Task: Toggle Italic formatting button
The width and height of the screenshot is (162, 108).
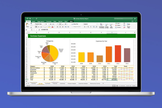Action: tap(39, 27)
